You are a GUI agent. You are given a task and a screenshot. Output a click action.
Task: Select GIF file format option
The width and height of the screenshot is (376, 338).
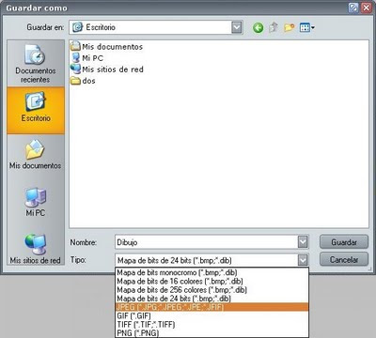211,315
